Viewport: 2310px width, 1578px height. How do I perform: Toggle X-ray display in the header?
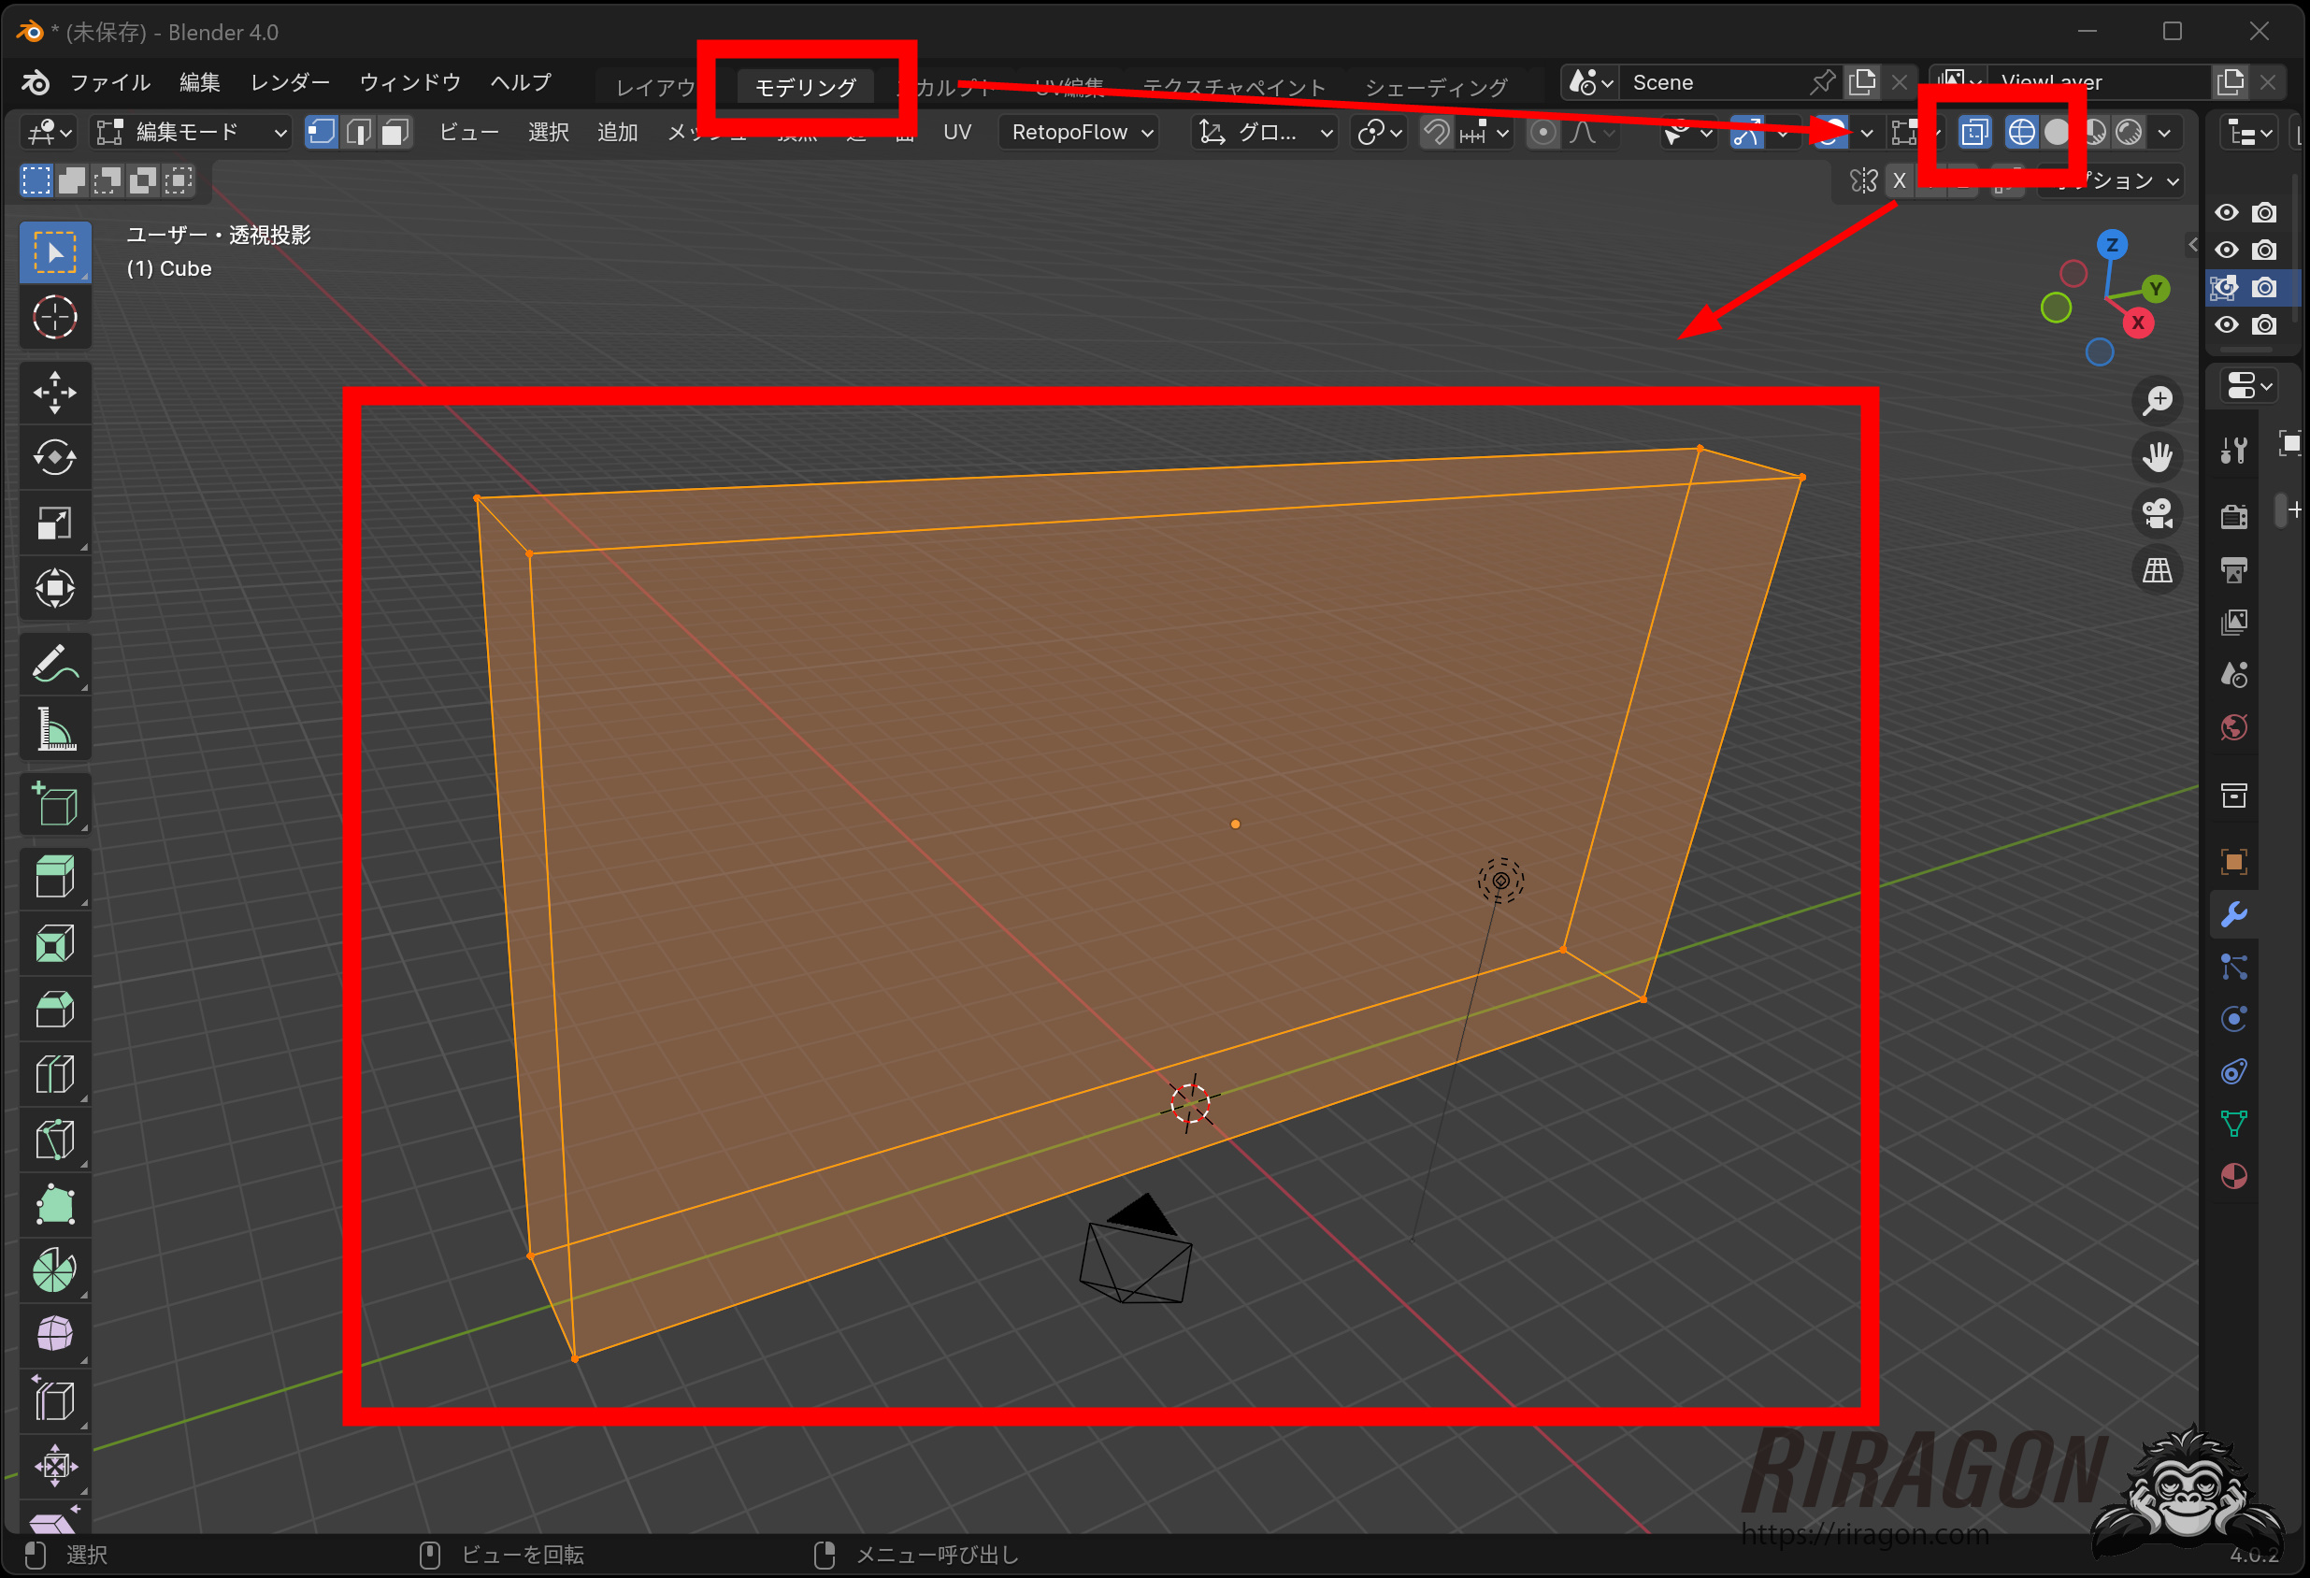click(x=1974, y=132)
